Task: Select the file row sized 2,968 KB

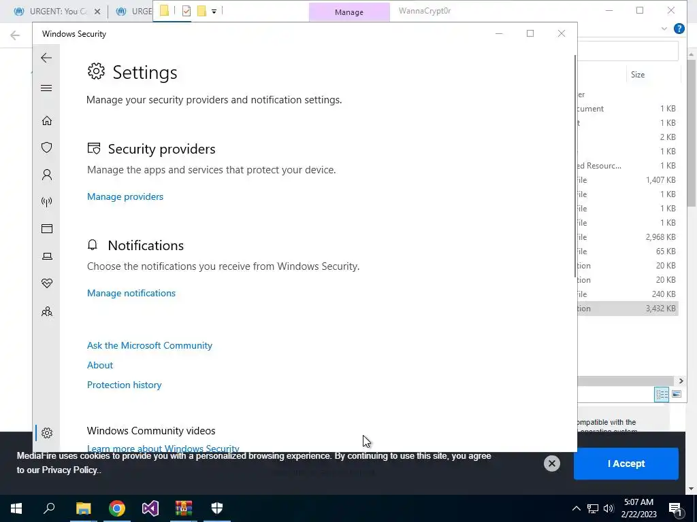Action: coord(628,237)
